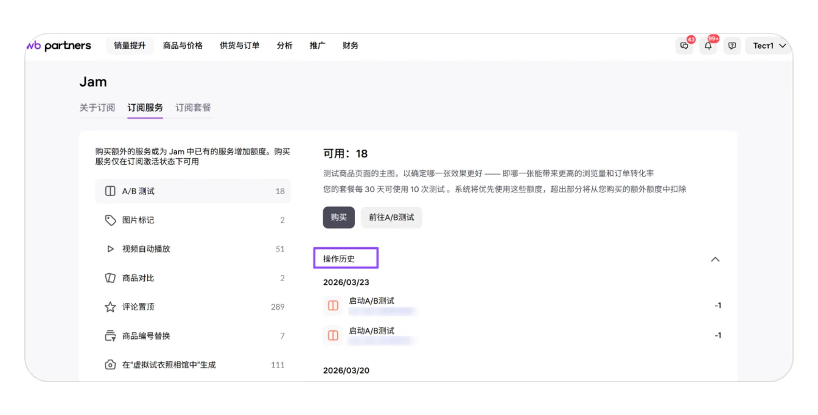The height and width of the screenshot is (415, 818).
Task: Open the 推广 menu
Action: pyautogui.click(x=317, y=46)
